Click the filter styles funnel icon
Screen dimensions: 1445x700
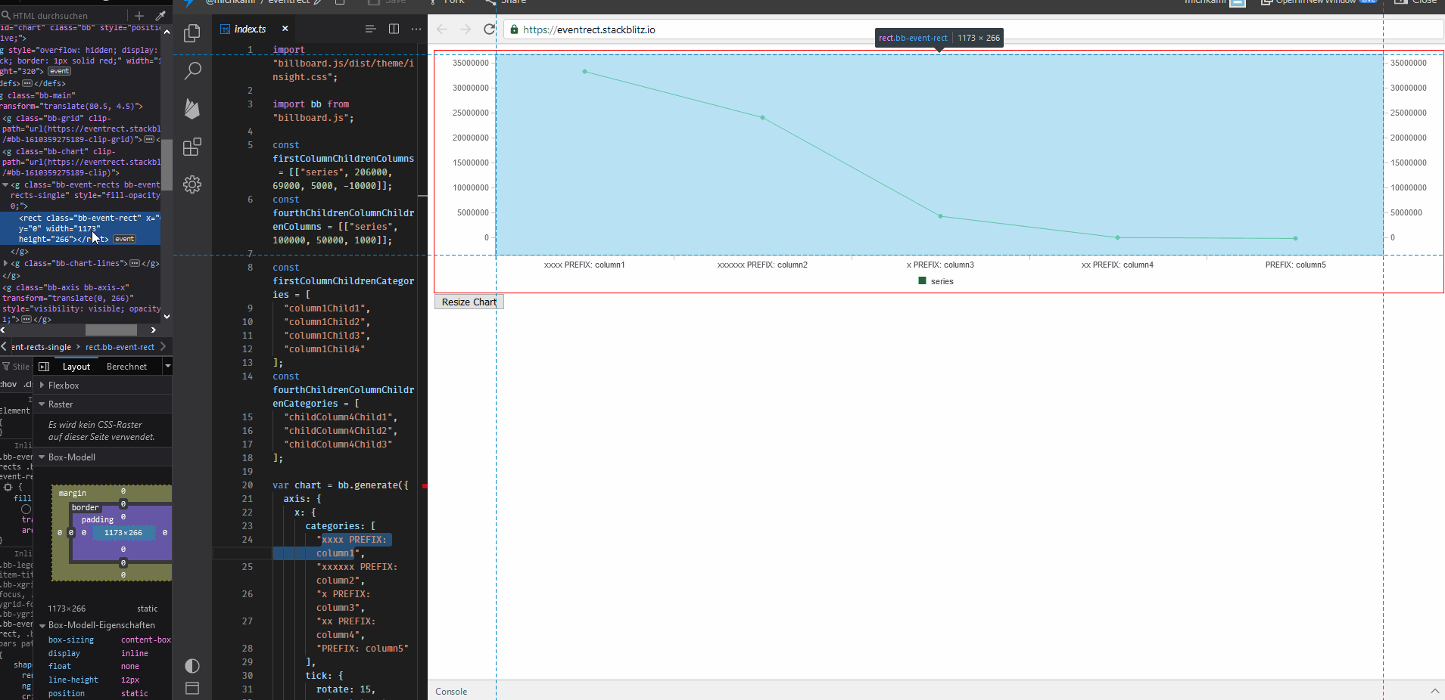pyautogui.click(x=6, y=367)
